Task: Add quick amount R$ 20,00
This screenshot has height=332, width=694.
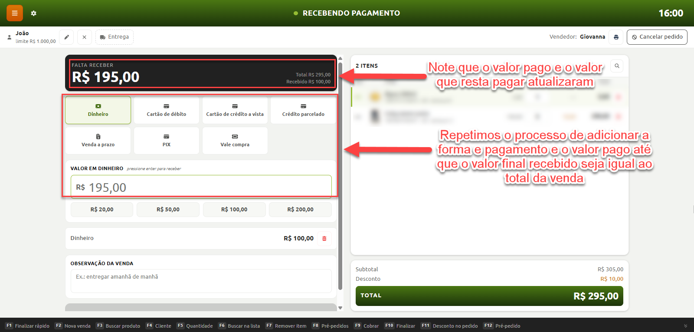Action: click(102, 210)
